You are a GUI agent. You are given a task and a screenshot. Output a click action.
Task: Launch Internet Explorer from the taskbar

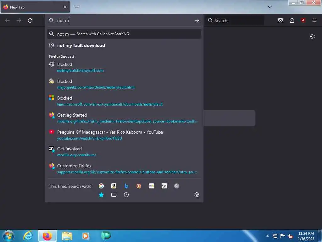[28, 236]
